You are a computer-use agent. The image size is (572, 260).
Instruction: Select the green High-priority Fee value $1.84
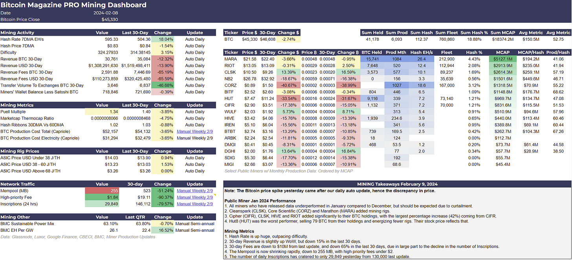point(102,197)
